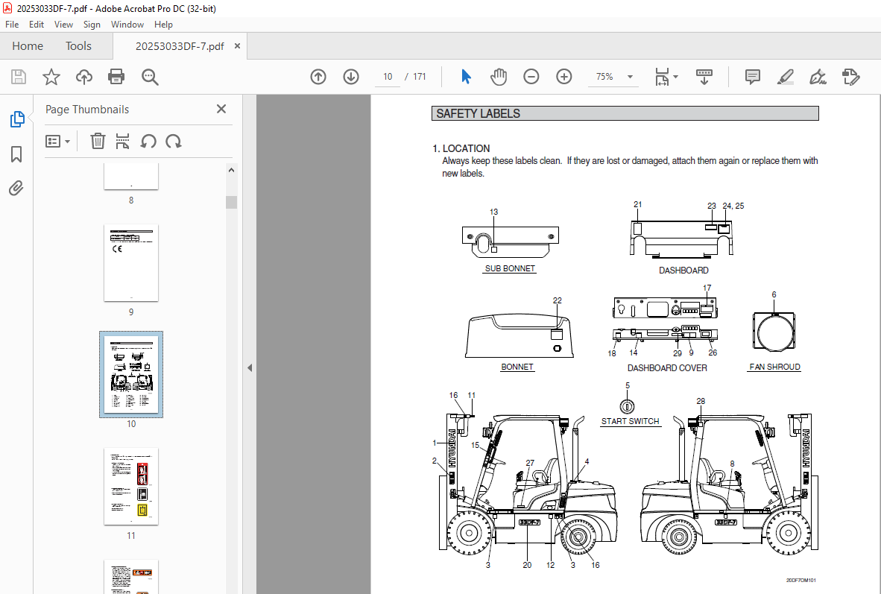
Task: Click the 1. LOCATION heading
Action: [x=461, y=148]
